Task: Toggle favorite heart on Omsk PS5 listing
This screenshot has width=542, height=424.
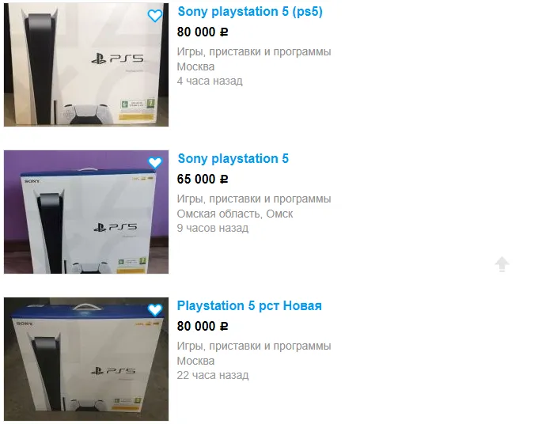Action: pos(155,163)
